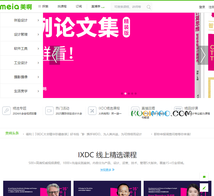Expand 软件工具 chevron arrow
Viewport: 214px width, 196px height.
point(38,49)
